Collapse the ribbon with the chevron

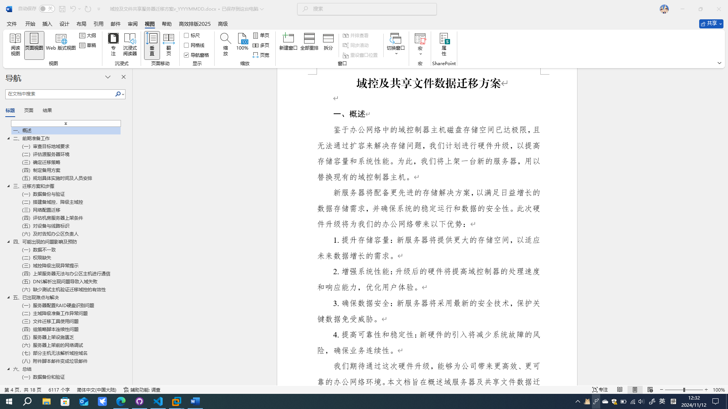pyautogui.click(x=719, y=63)
